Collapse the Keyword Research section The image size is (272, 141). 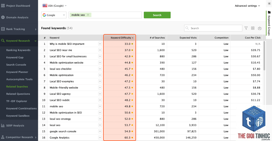(x=36, y=41)
